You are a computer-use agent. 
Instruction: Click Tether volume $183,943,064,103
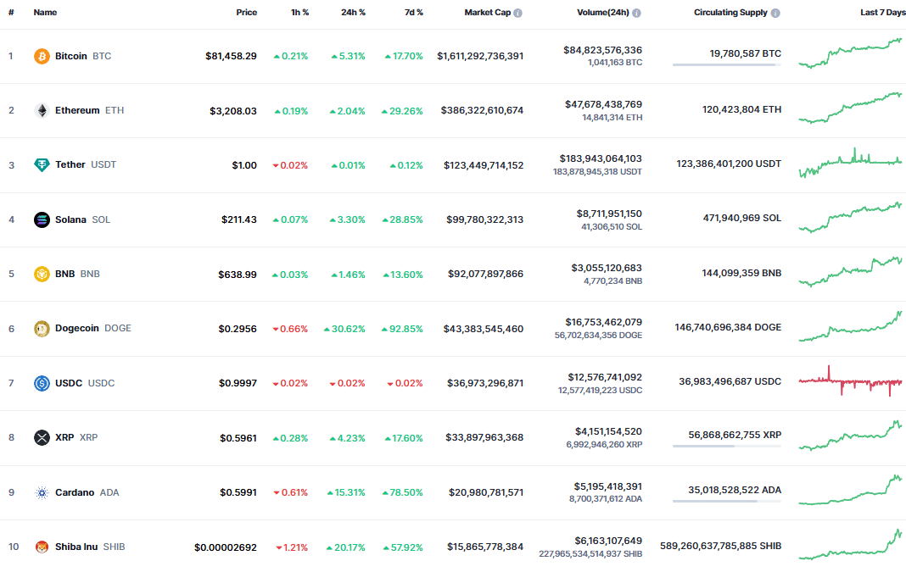(x=601, y=158)
